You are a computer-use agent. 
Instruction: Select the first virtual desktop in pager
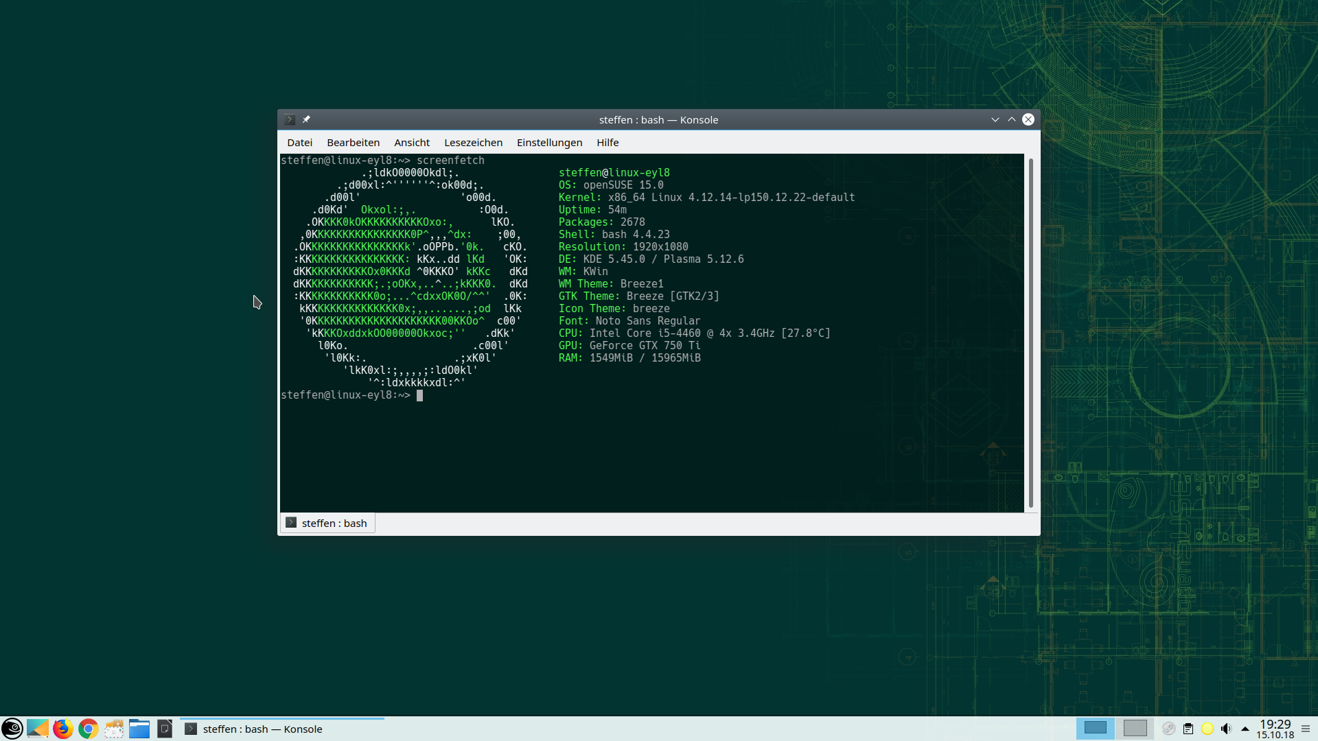tap(1095, 728)
